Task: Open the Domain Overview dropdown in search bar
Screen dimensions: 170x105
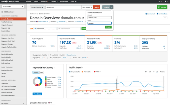Action: (37, 7)
